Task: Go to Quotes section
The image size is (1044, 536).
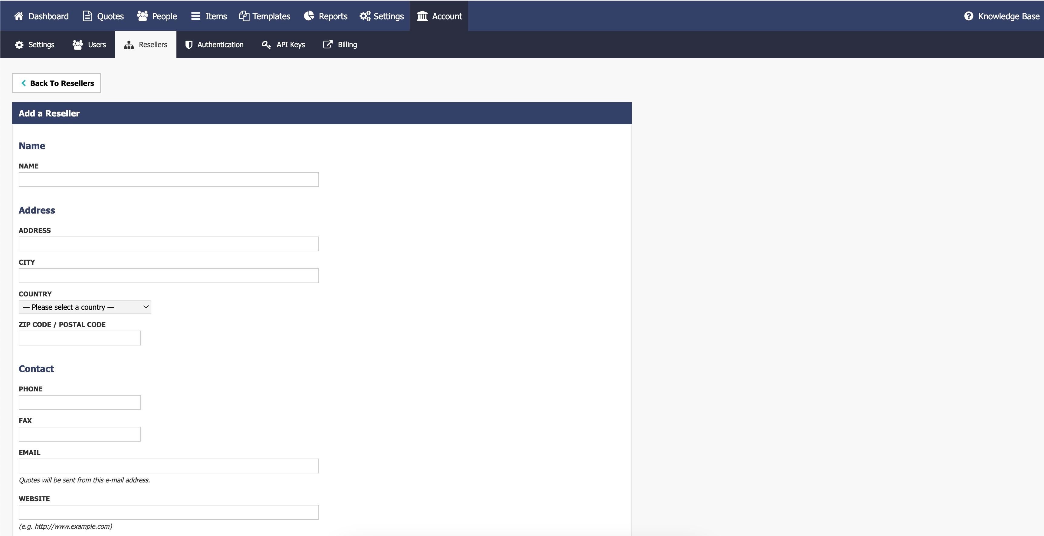Action: click(103, 16)
